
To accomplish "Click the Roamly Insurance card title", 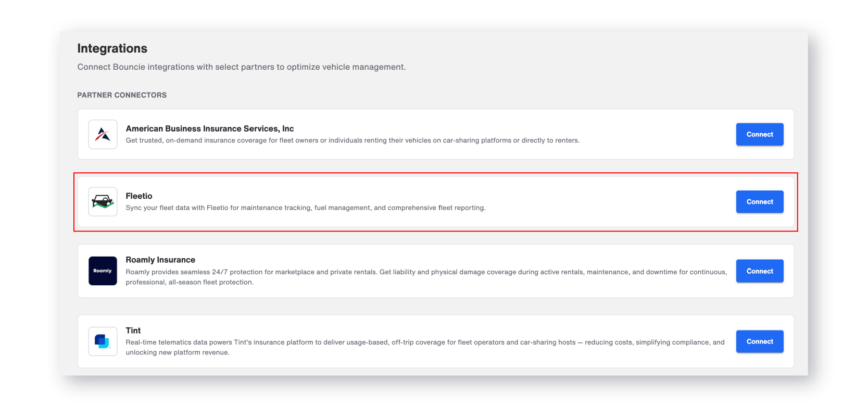I will pyautogui.click(x=160, y=260).
